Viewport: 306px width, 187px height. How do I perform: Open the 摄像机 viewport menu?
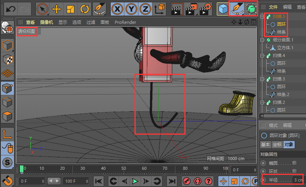[x=46, y=22]
